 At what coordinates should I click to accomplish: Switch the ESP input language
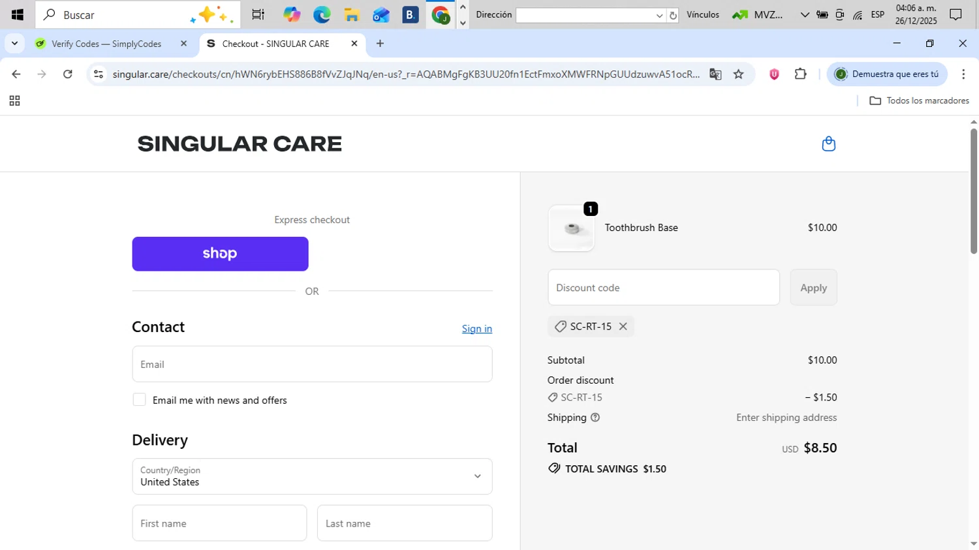coord(878,14)
